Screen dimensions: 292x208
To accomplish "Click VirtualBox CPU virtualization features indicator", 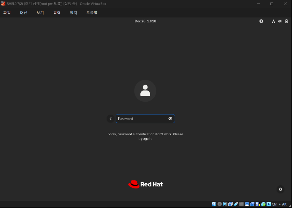I will pyautogui.click(x=258, y=204).
